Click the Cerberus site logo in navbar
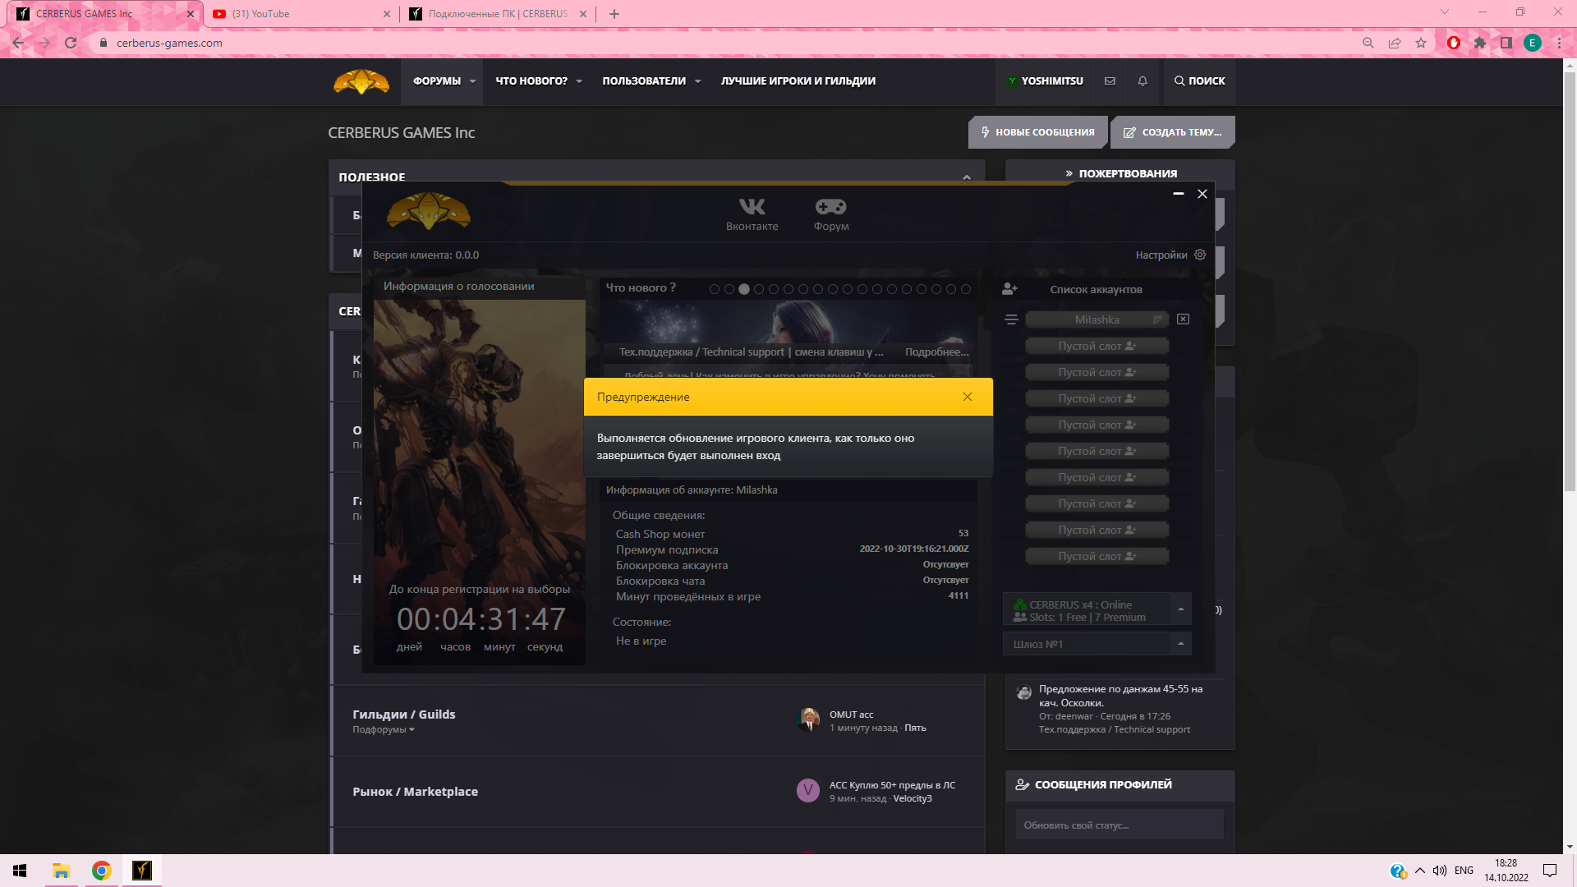Image resolution: width=1577 pixels, height=887 pixels. tap(361, 81)
